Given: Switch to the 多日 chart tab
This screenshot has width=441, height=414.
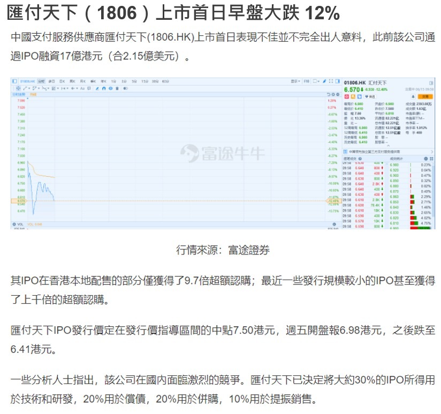Looking at the screenshot, I should pyautogui.click(x=51, y=81).
